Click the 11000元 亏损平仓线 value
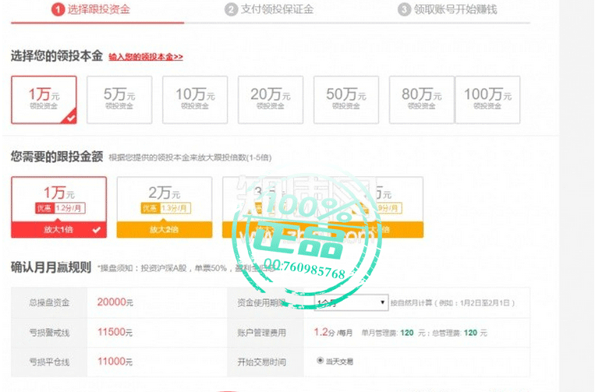Screen dimensions: 595x392 point(115,362)
